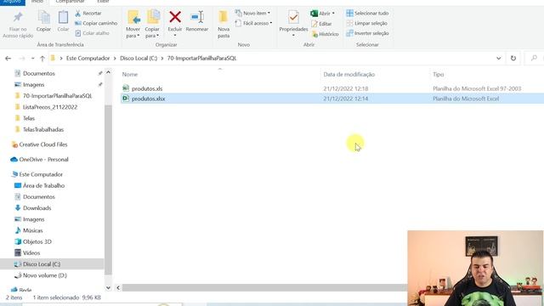Sort by Nome column header

click(130, 74)
